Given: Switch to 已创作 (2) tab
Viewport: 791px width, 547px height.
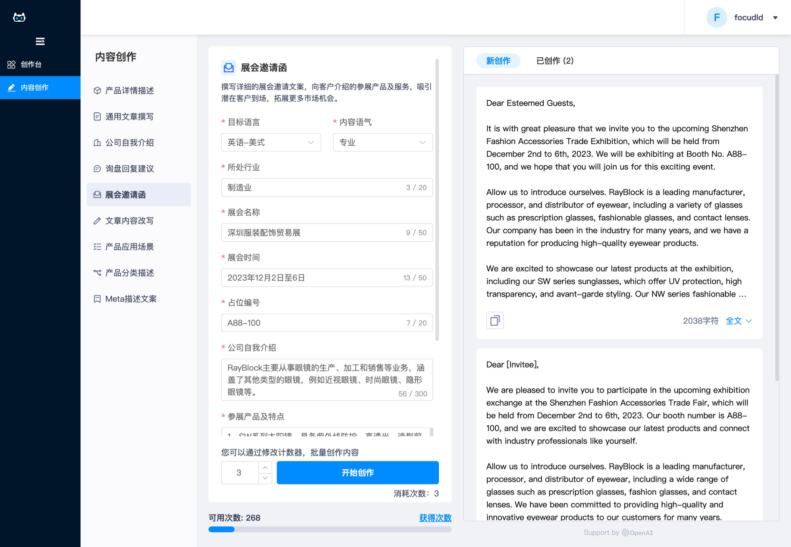Looking at the screenshot, I should (554, 61).
